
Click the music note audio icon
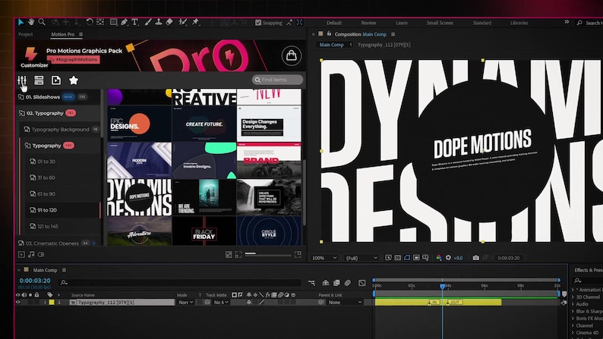[31, 254]
